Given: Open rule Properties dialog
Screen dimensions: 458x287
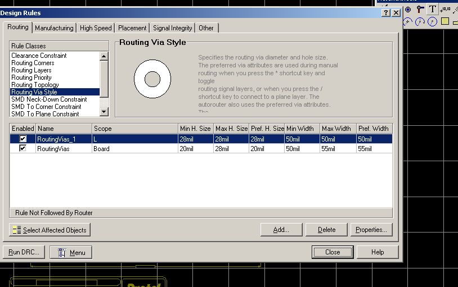Looking at the screenshot, I should coord(371,230).
